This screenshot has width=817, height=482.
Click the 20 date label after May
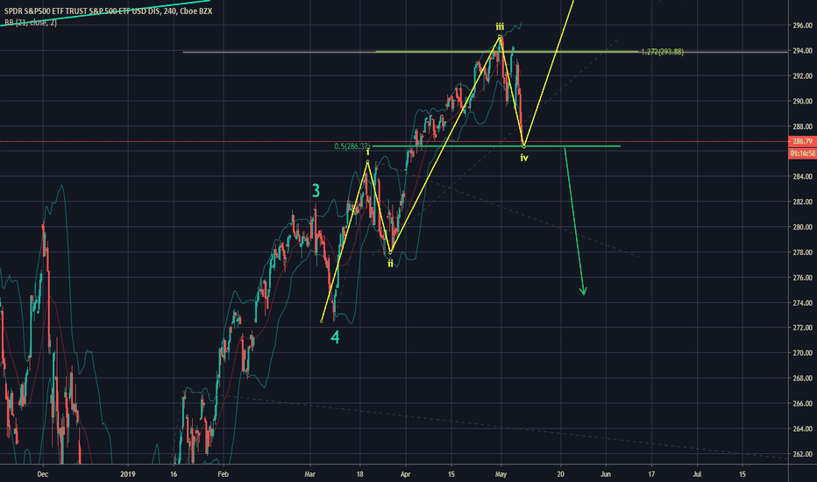[560, 474]
